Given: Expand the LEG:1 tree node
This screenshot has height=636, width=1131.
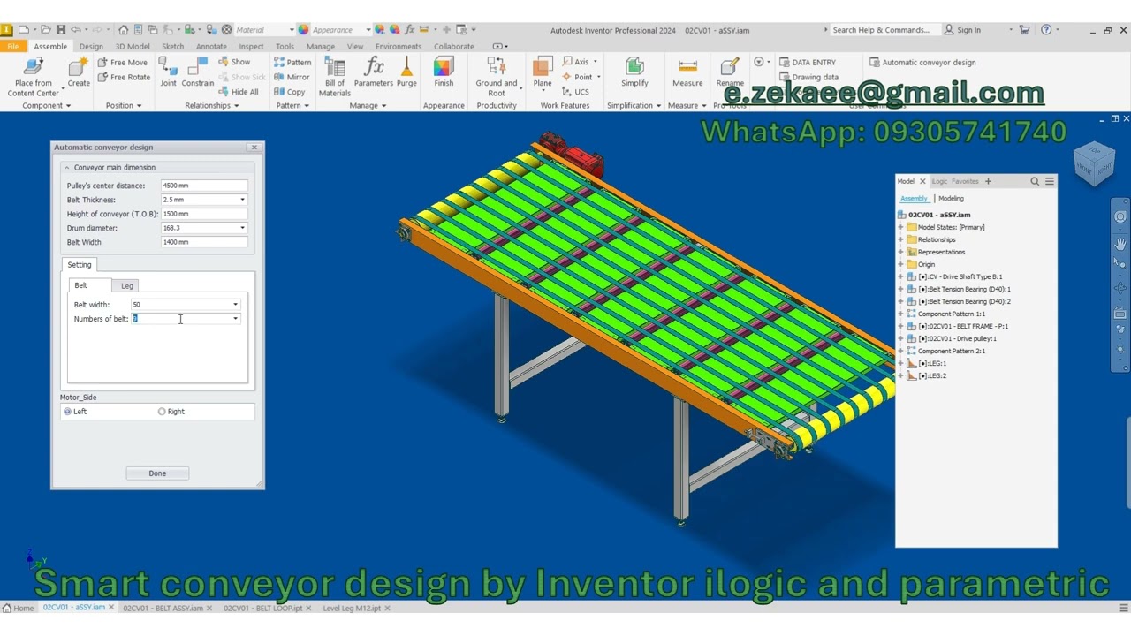Looking at the screenshot, I should click(x=900, y=363).
